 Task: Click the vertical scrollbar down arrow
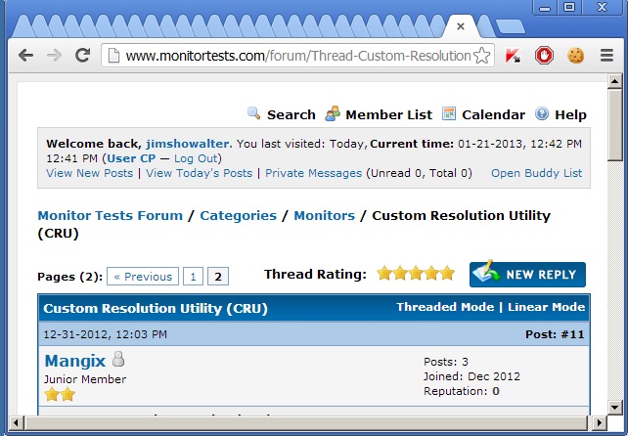pyautogui.click(x=615, y=408)
